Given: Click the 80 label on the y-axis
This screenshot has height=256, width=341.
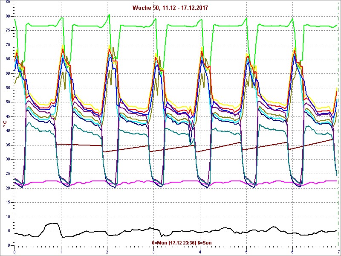Looking at the screenshot, I should [7, 16].
